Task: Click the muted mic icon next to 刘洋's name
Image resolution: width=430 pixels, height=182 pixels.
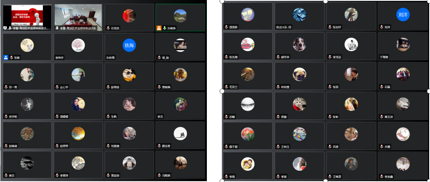Action: pyautogui.click(x=381, y=27)
